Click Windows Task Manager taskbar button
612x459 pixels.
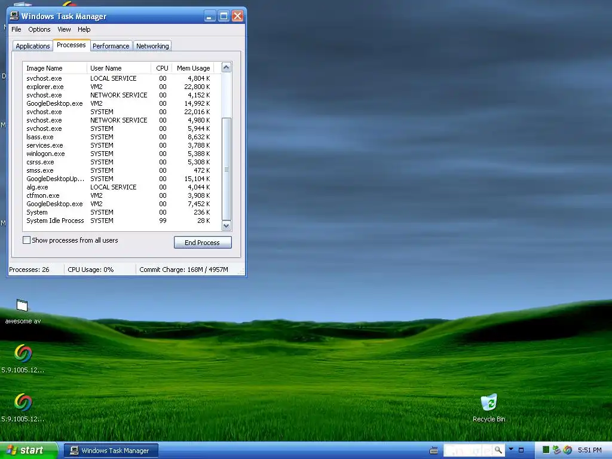(111, 451)
